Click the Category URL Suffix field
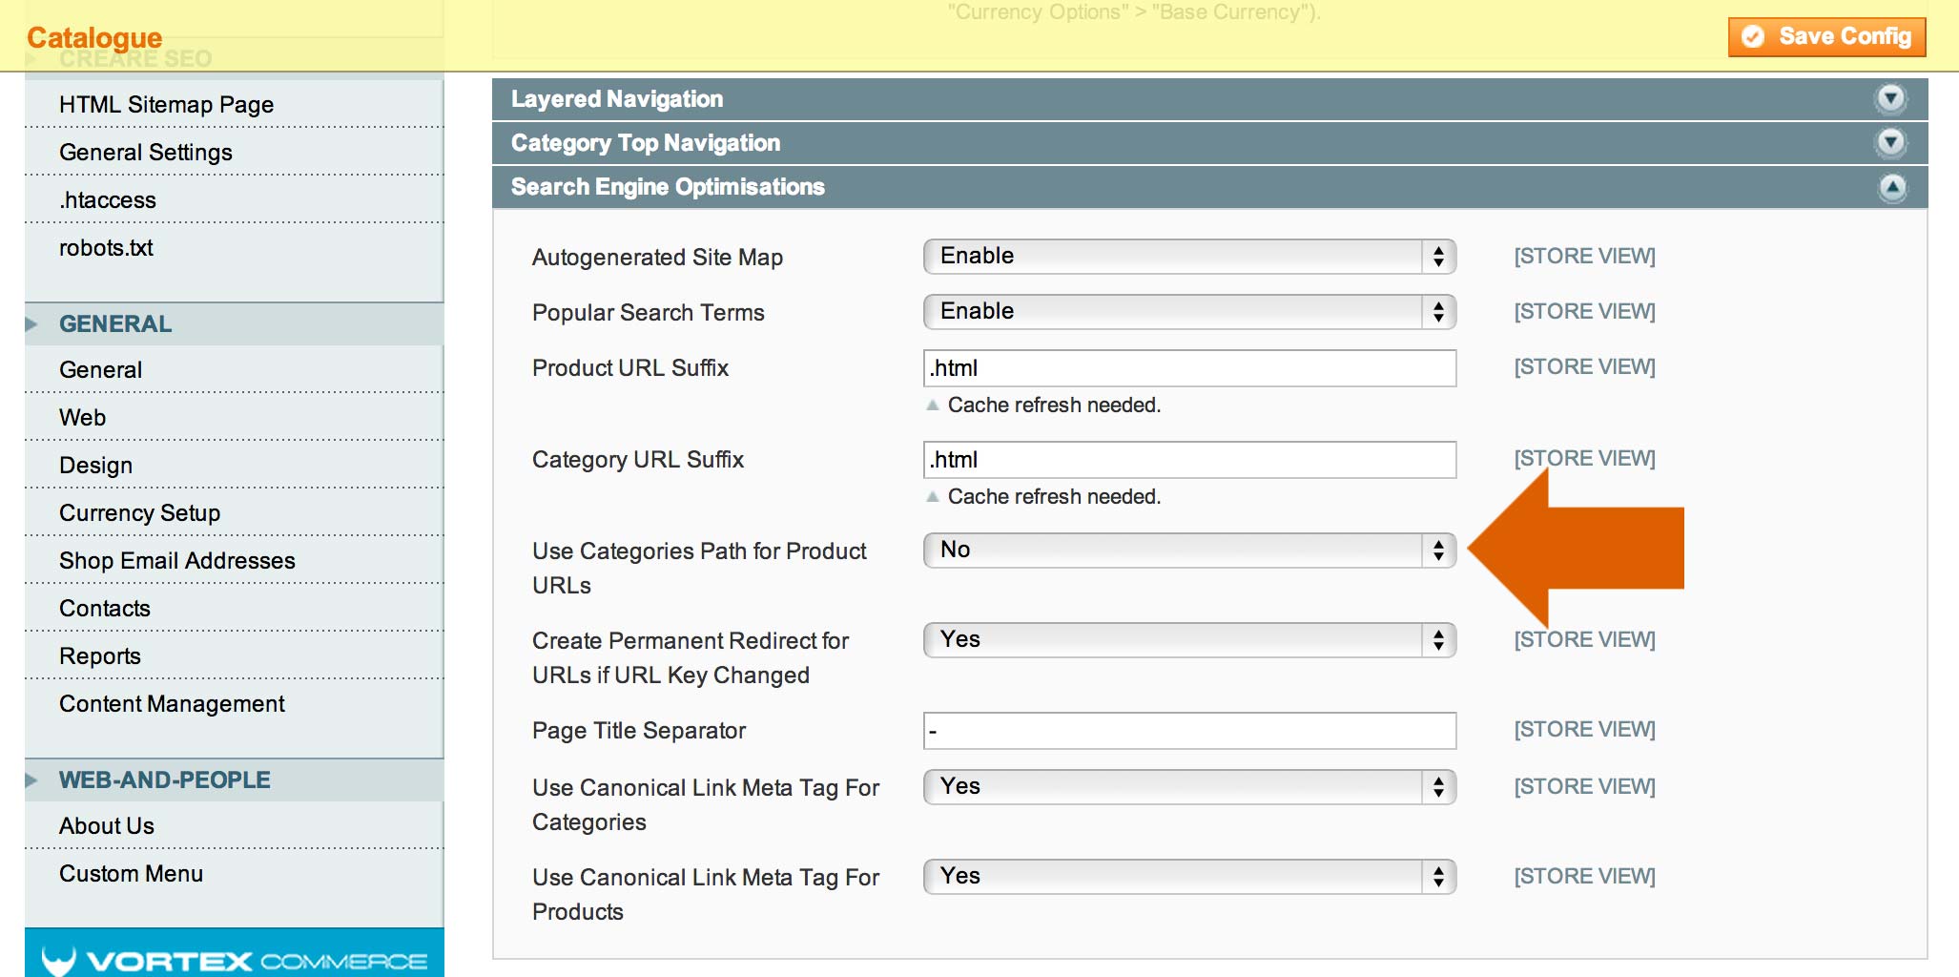The width and height of the screenshot is (1959, 977). click(1189, 460)
